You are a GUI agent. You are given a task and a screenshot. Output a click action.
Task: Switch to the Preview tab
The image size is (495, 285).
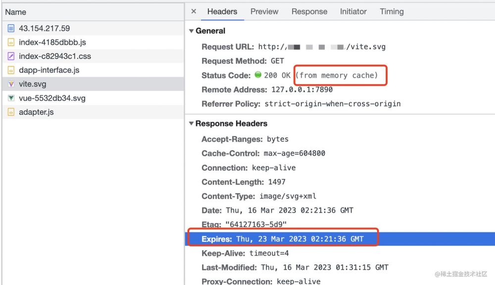(264, 12)
